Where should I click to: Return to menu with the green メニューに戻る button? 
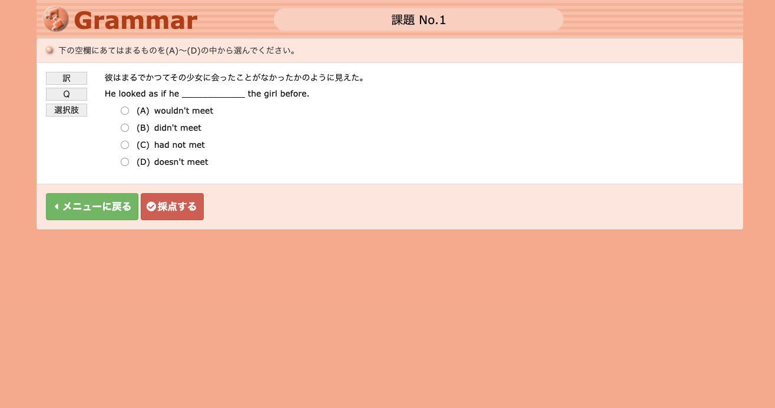pyautogui.click(x=92, y=207)
